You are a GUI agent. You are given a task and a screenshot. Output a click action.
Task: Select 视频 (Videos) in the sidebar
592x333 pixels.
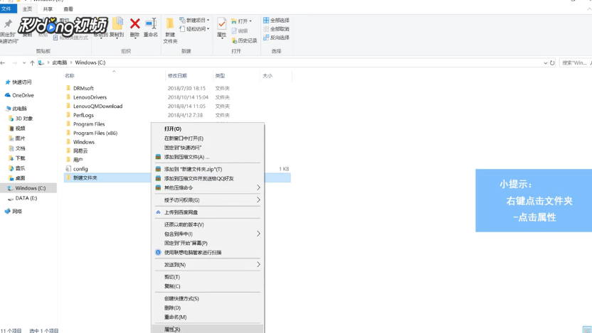(17, 129)
